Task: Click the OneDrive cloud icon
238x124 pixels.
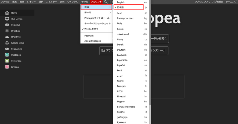Action: pos(7,37)
